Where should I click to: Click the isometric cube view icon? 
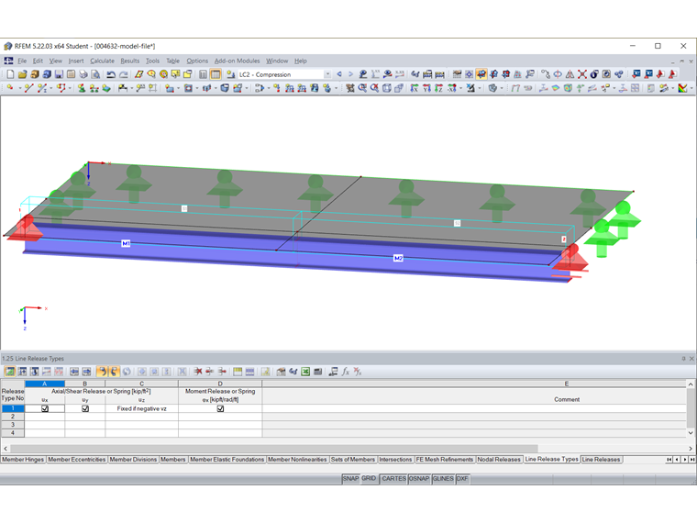[x=387, y=88]
